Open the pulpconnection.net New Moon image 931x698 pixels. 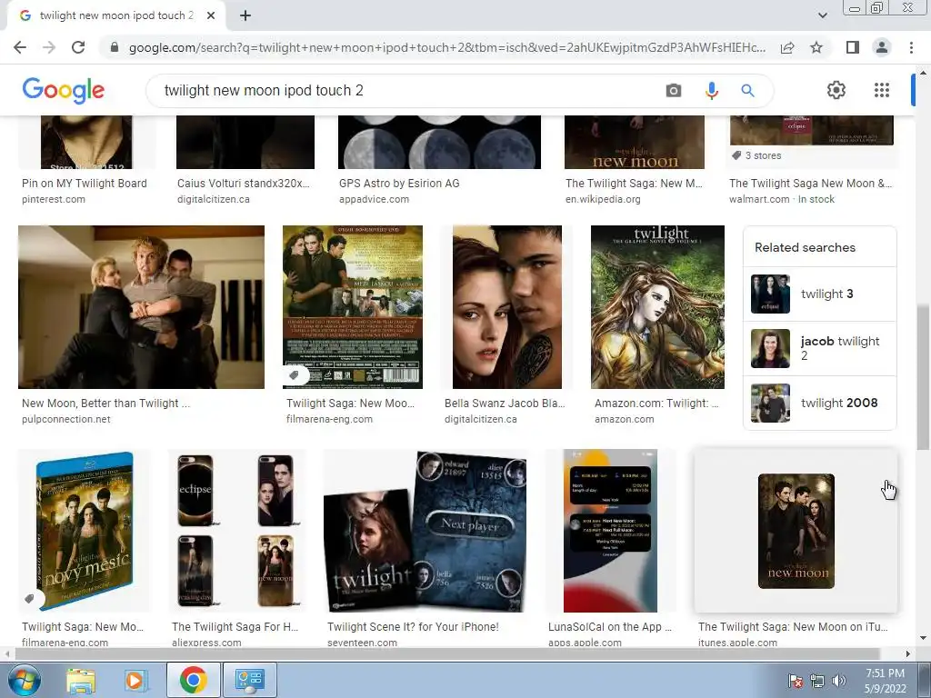(x=141, y=307)
